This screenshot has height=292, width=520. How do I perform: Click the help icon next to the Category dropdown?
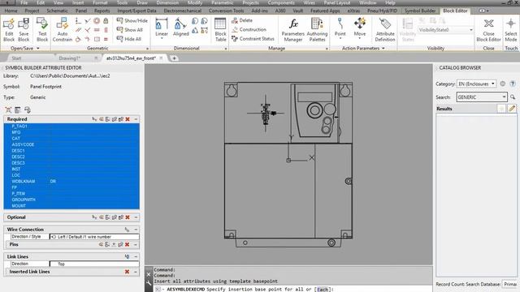(513, 84)
